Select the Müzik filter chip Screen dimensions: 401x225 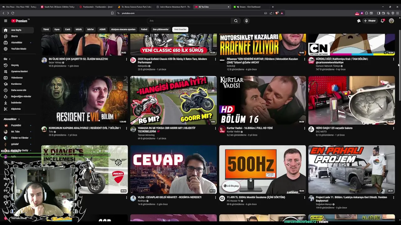coord(79,29)
